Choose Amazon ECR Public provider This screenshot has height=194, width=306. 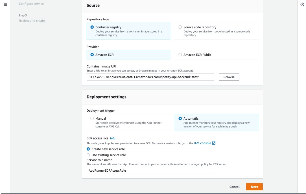pyautogui.click(x=180, y=55)
